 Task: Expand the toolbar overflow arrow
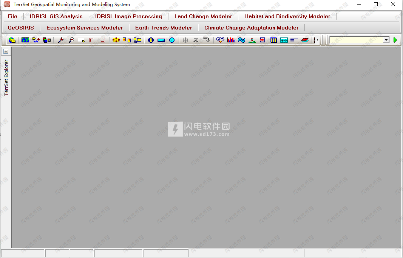point(316,40)
